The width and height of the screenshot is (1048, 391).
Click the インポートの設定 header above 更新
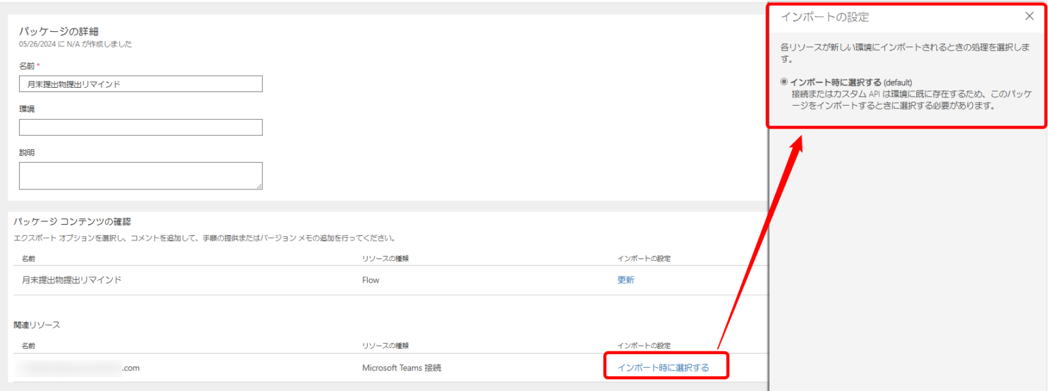(643, 259)
